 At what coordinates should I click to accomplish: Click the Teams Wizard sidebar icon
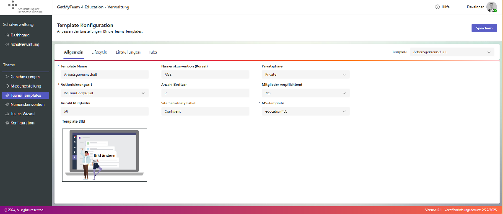[x=7, y=114]
